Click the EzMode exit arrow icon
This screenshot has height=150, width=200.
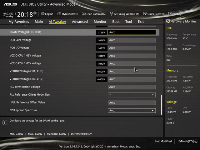[x=195, y=141]
